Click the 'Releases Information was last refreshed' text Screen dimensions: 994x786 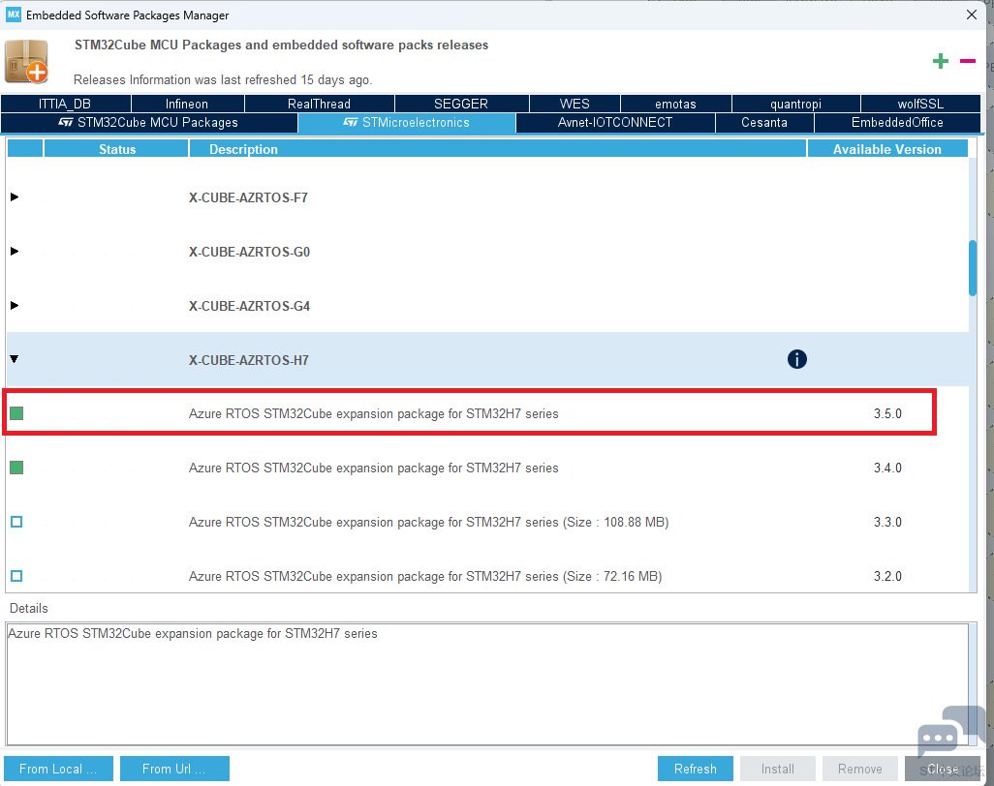click(x=223, y=79)
